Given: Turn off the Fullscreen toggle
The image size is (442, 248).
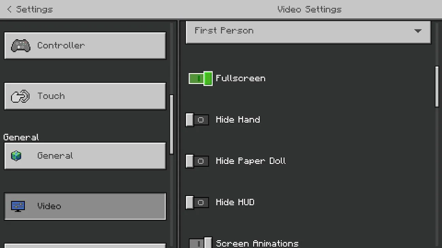Looking at the screenshot, I should [200, 79].
